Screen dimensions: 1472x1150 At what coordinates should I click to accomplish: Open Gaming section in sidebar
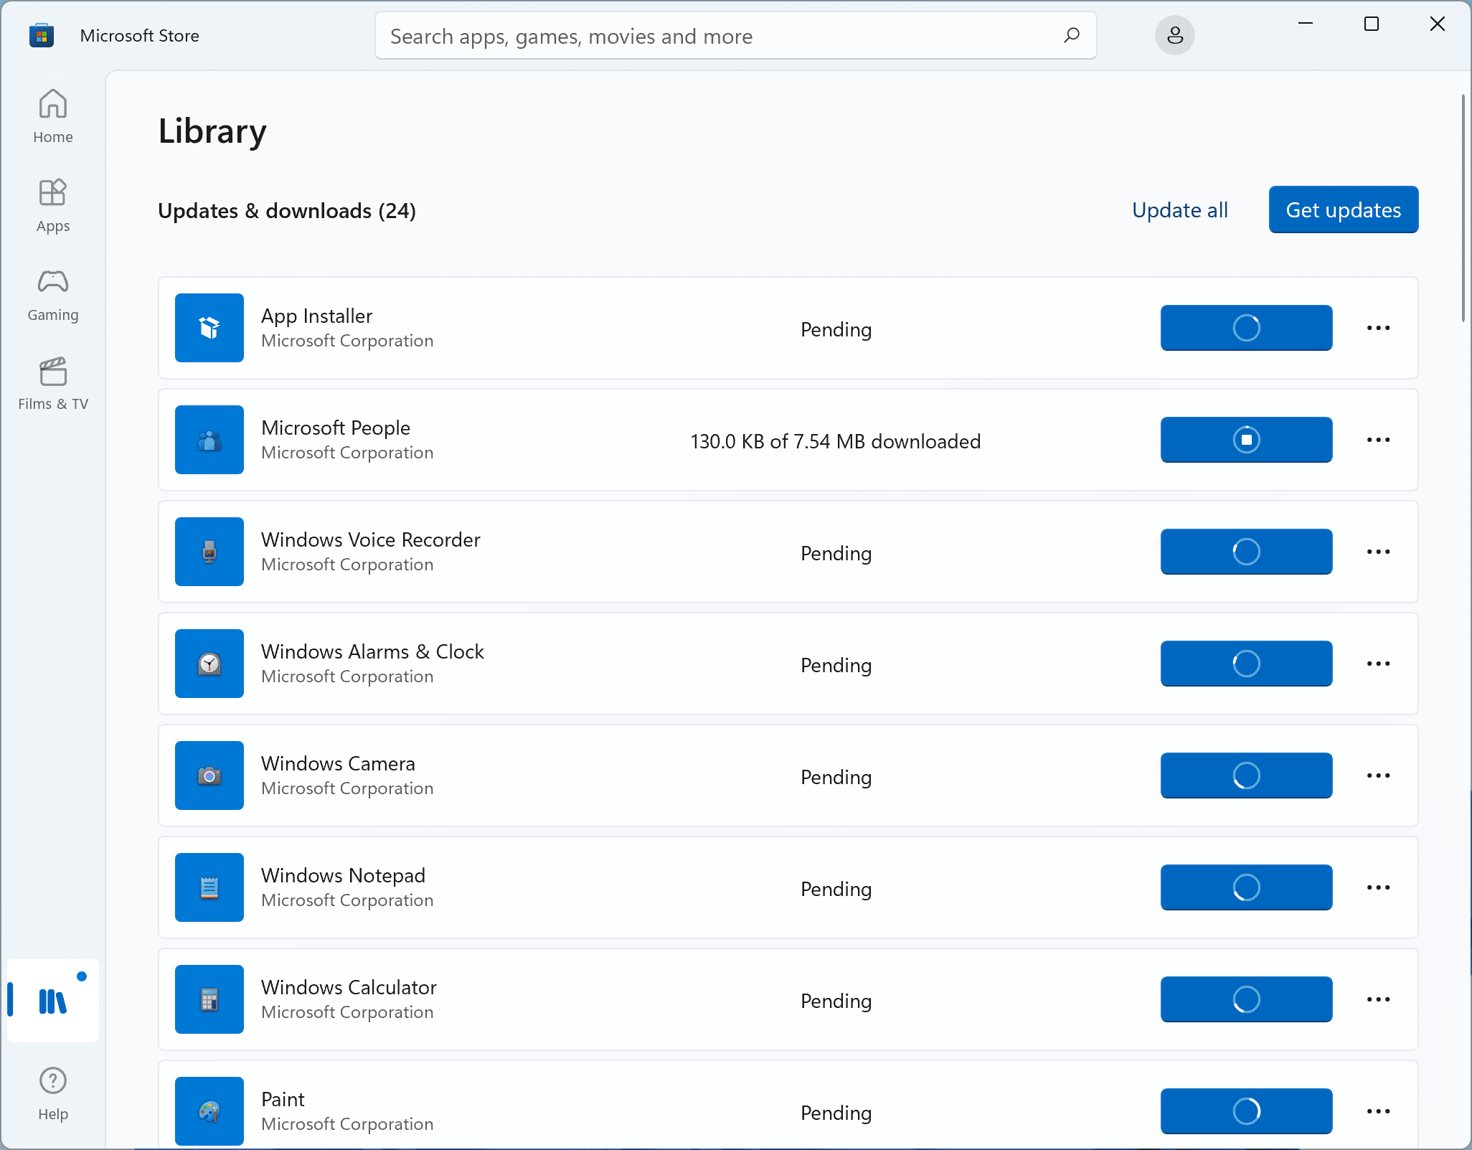click(53, 295)
